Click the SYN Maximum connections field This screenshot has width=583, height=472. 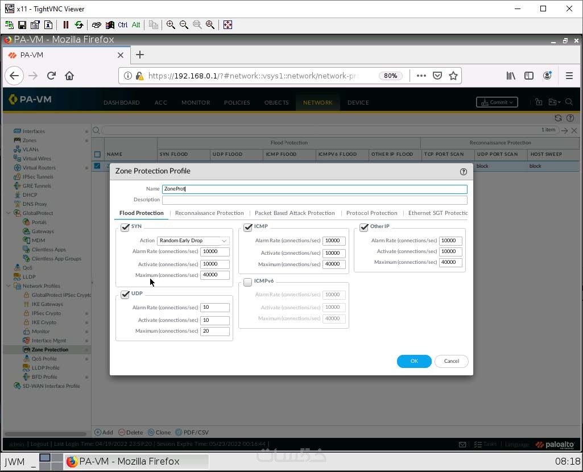[x=215, y=275]
